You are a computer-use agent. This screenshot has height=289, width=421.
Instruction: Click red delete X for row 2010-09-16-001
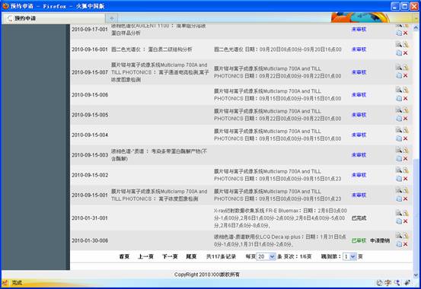point(406,53)
